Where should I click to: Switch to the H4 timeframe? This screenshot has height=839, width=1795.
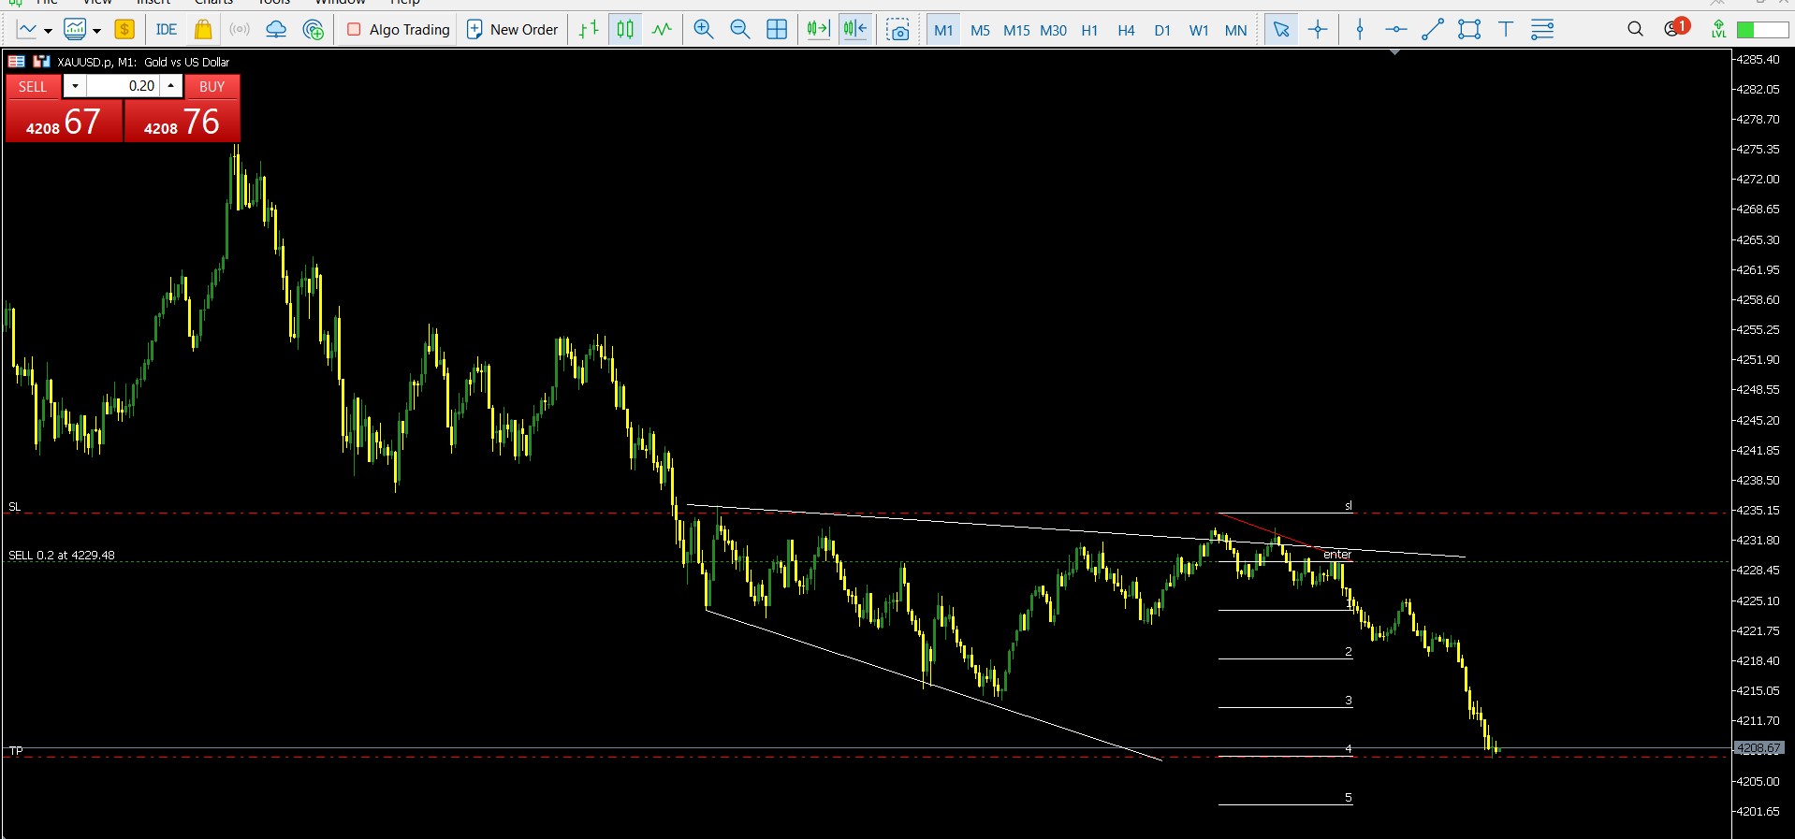tap(1126, 30)
